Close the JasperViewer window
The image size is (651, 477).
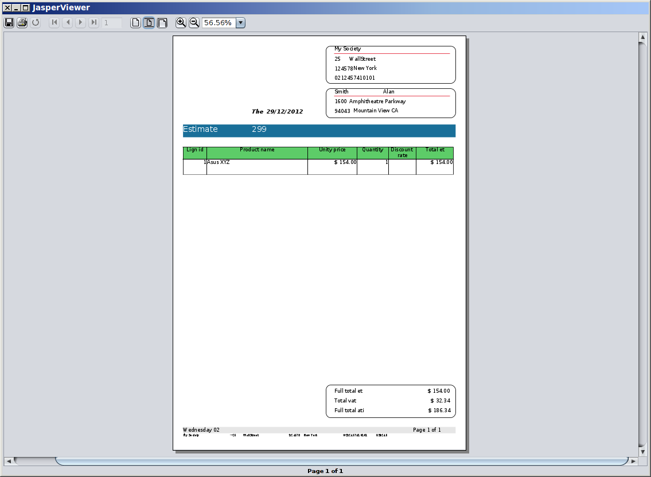(7, 7)
